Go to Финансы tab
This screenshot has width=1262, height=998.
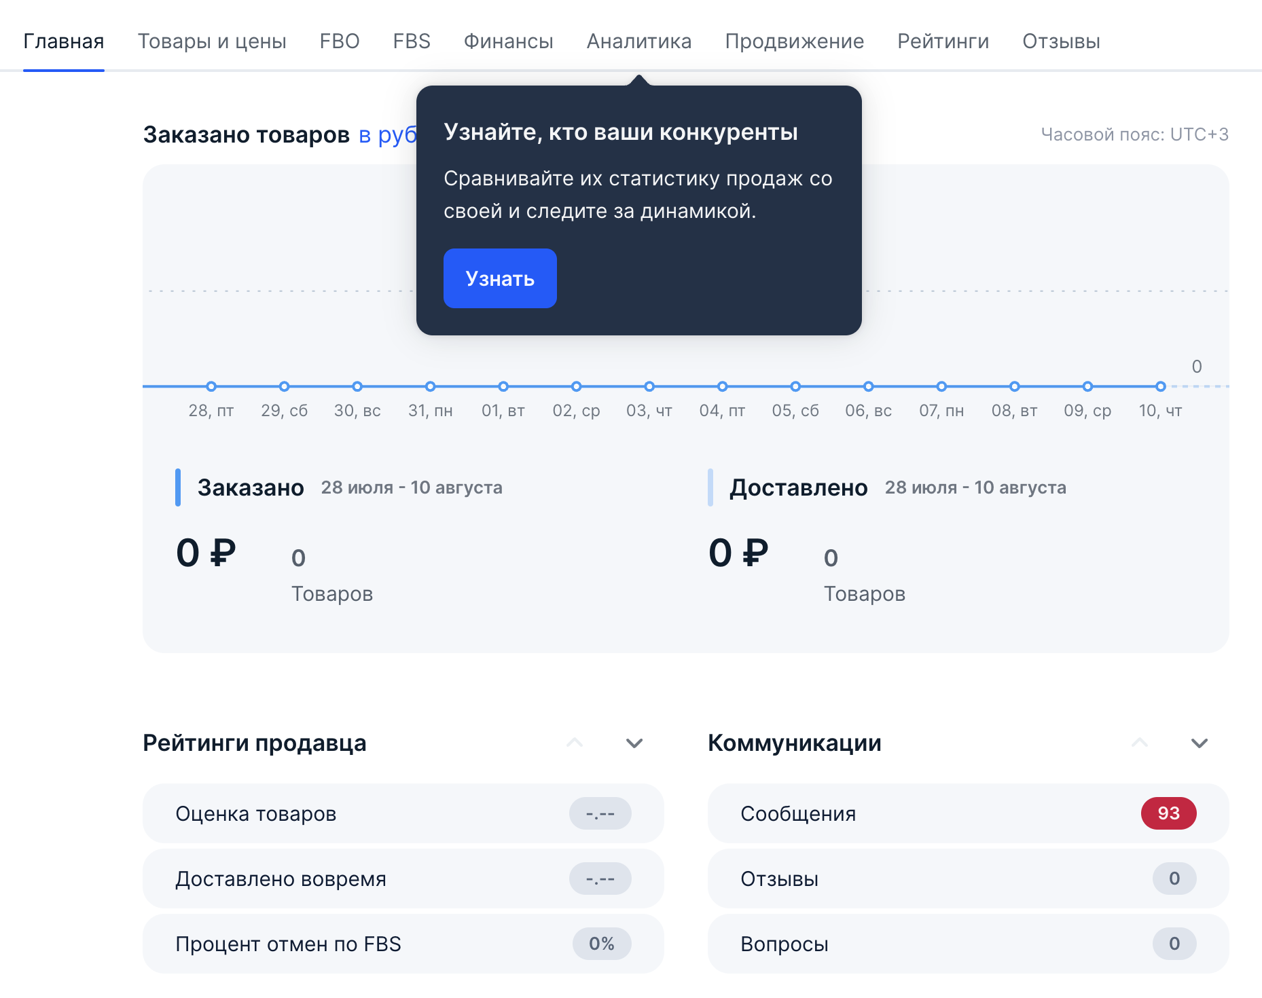pos(509,41)
